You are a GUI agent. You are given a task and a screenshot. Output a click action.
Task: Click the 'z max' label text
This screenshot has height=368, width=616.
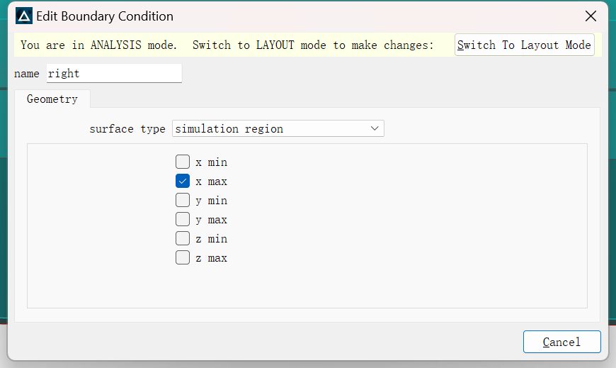coord(212,258)
